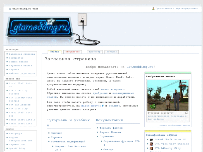Viewport: 203px width, 152px height.
Task: Open the Форматы файлов documentation link
Action: [x=111, y=128]
